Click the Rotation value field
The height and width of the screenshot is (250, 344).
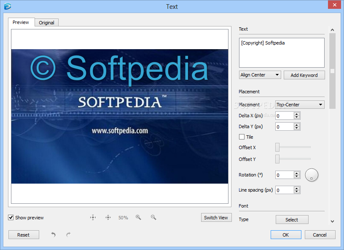(x=285, y=175)
